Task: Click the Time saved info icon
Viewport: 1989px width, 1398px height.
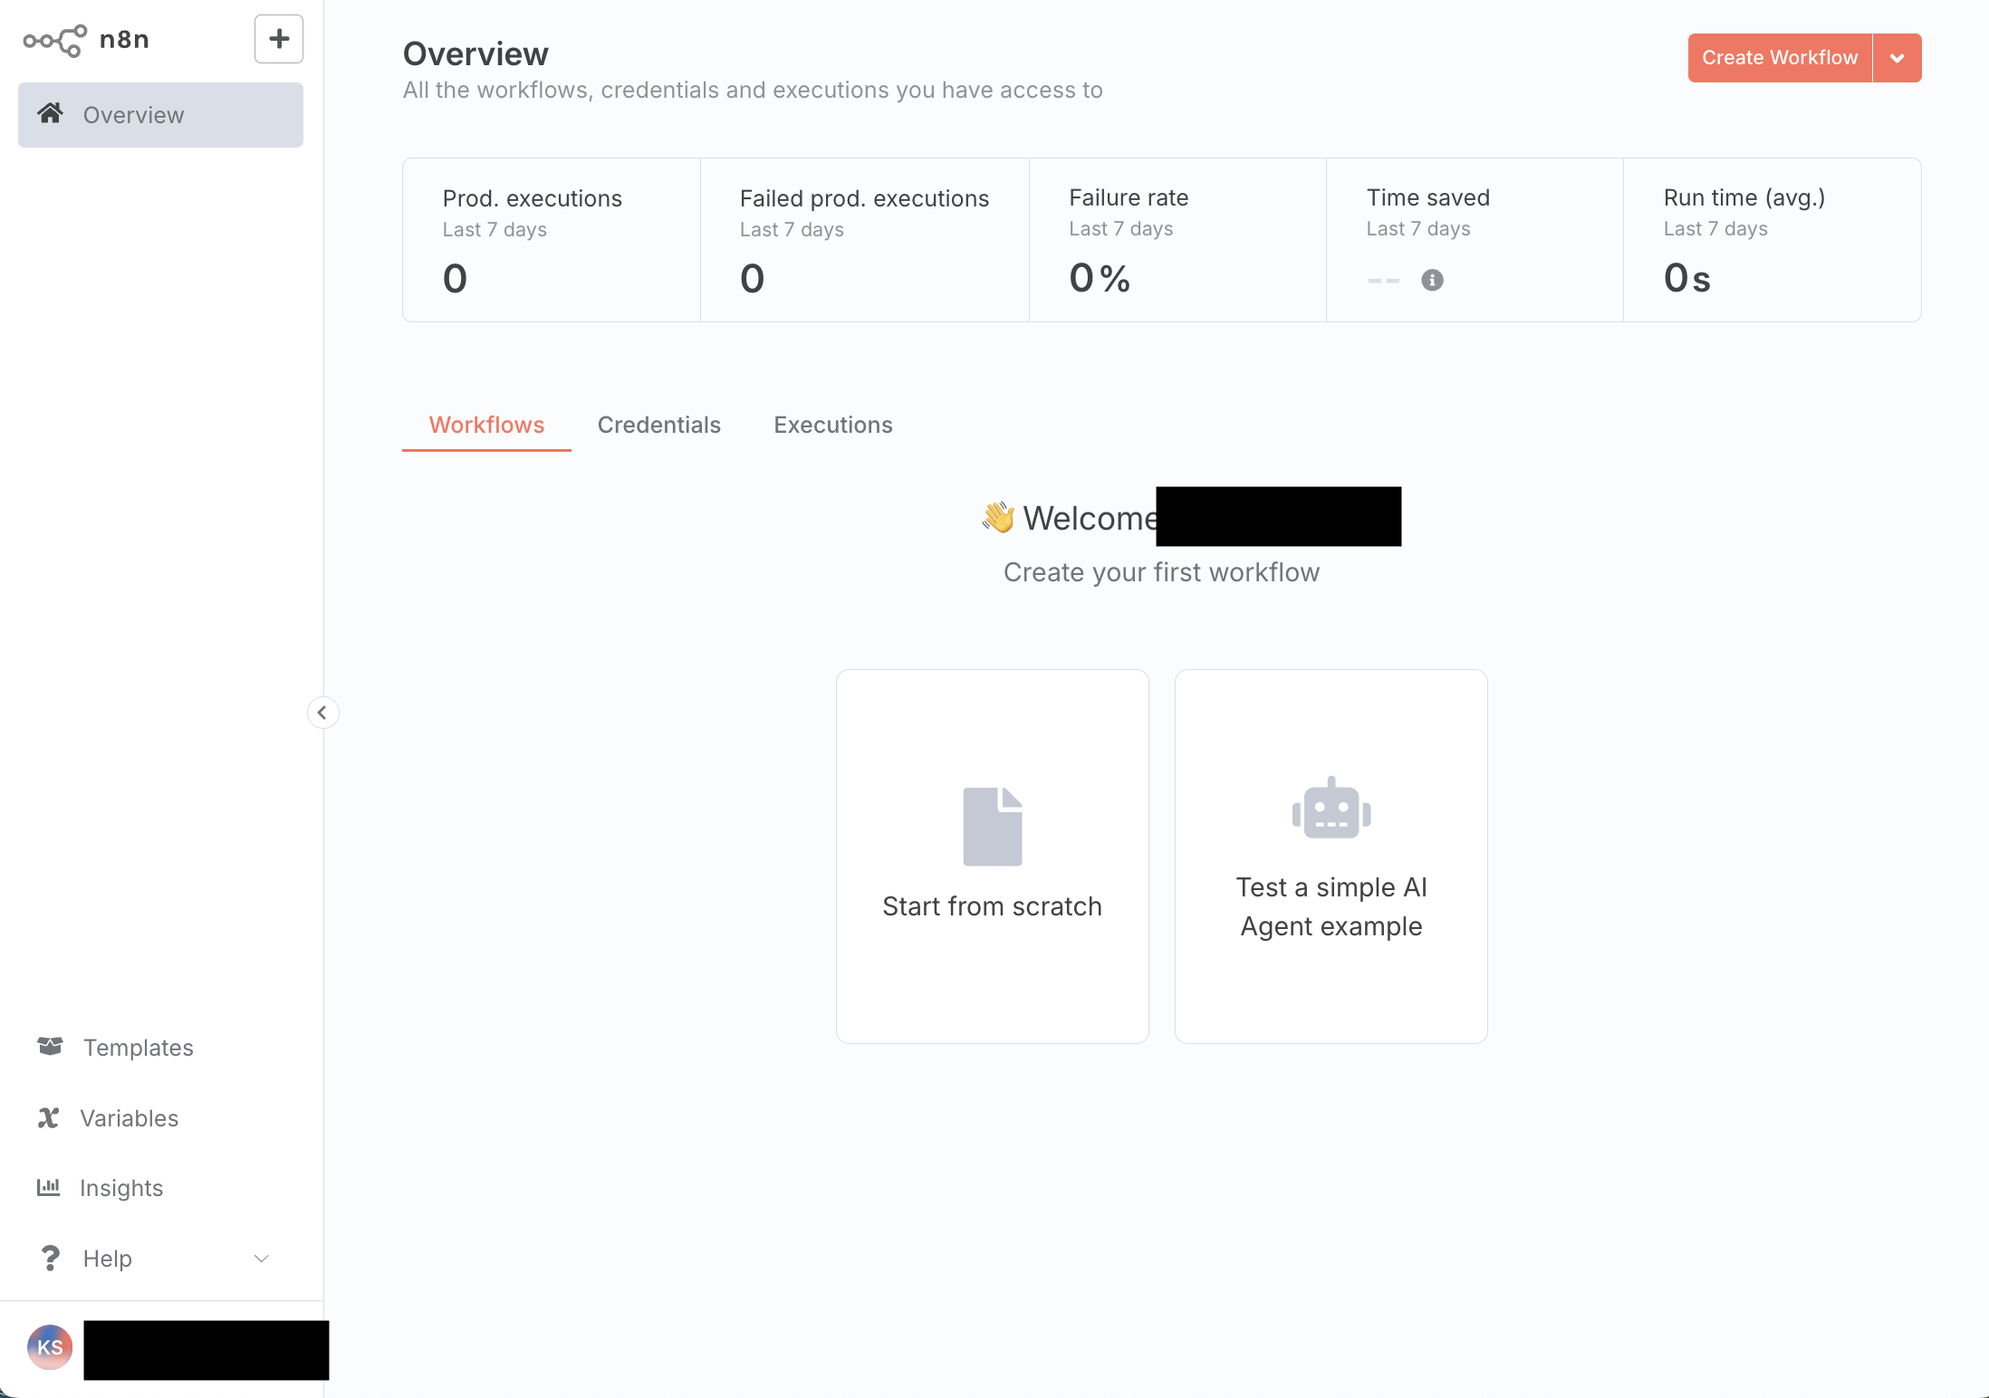Action: (x=1432, y=280)
